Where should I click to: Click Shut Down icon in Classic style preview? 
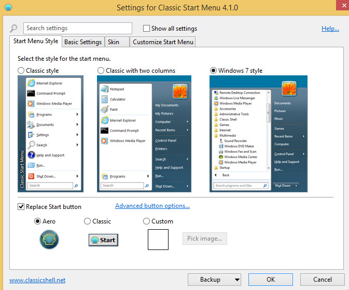(x=31, y=176)
